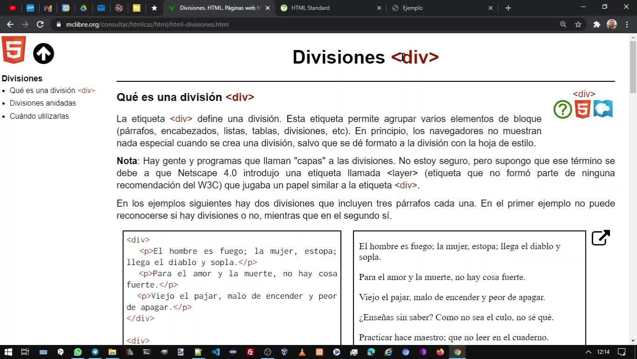The width and height of the screenshot is (637, 359).
Task: Open the example in a new window icon
Action: [x=601, y=238]
